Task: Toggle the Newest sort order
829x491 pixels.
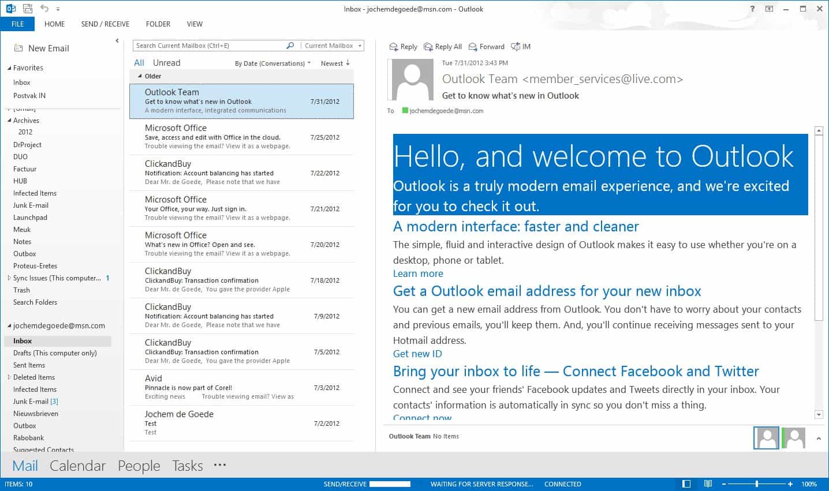Action: point(335,63)
